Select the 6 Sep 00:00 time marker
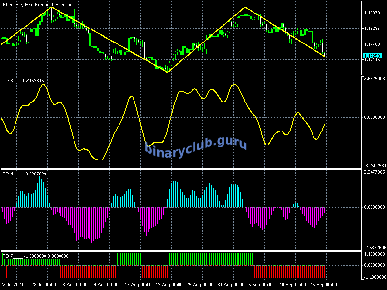This screenshot has height=290, width=387. pos(260,284)
